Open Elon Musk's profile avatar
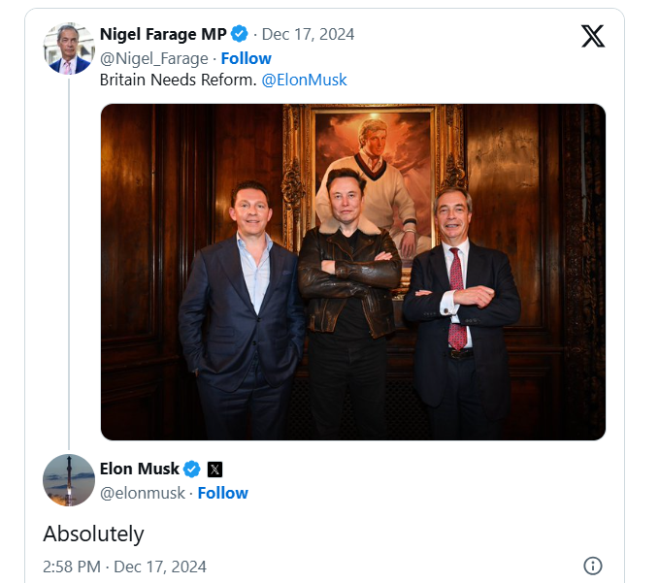659x583 pixels. click(69, 479)
